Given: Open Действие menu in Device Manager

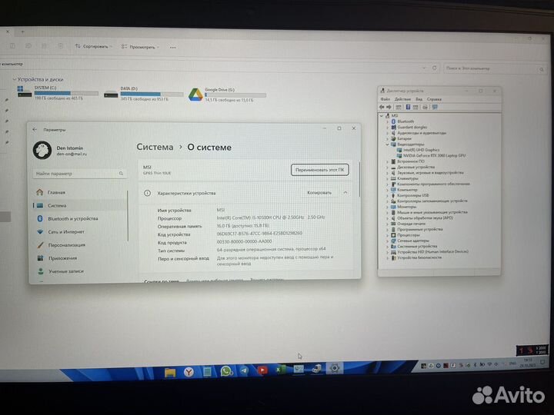Looking at the screenshot, I should [x=402, y=99].
